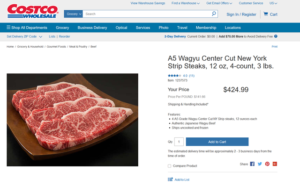Viewport: 300px width, 186px height.
Task: Click the quantity input field
Action: click(x=179, y=142)
